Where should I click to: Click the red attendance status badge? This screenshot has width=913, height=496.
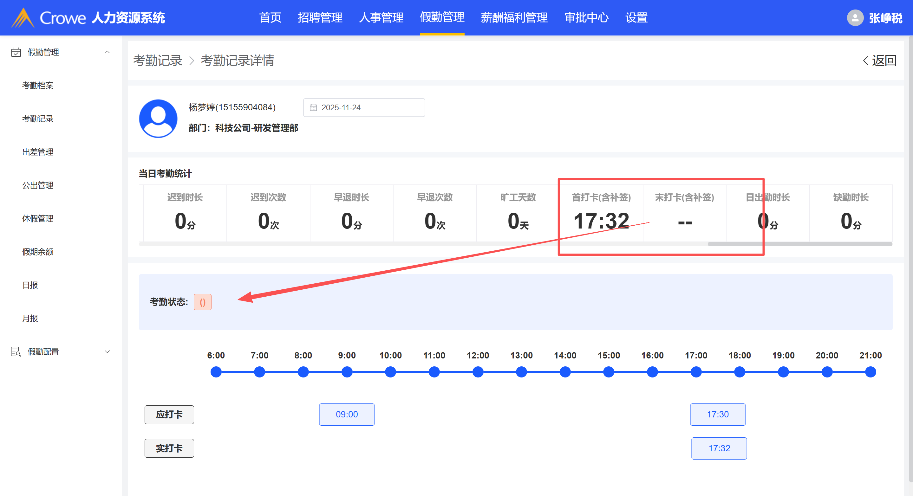tap(202, 302)
